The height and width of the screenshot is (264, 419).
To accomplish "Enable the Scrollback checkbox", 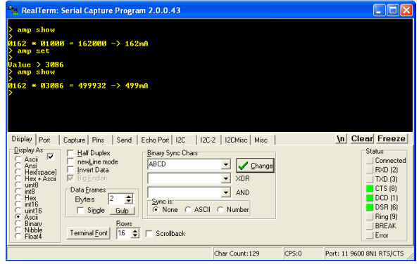I will [149, 234].
